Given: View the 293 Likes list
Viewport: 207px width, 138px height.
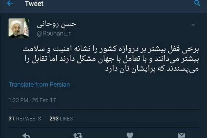Looking at the screenshot, I should pyautogui.click(x=61, y=119).
